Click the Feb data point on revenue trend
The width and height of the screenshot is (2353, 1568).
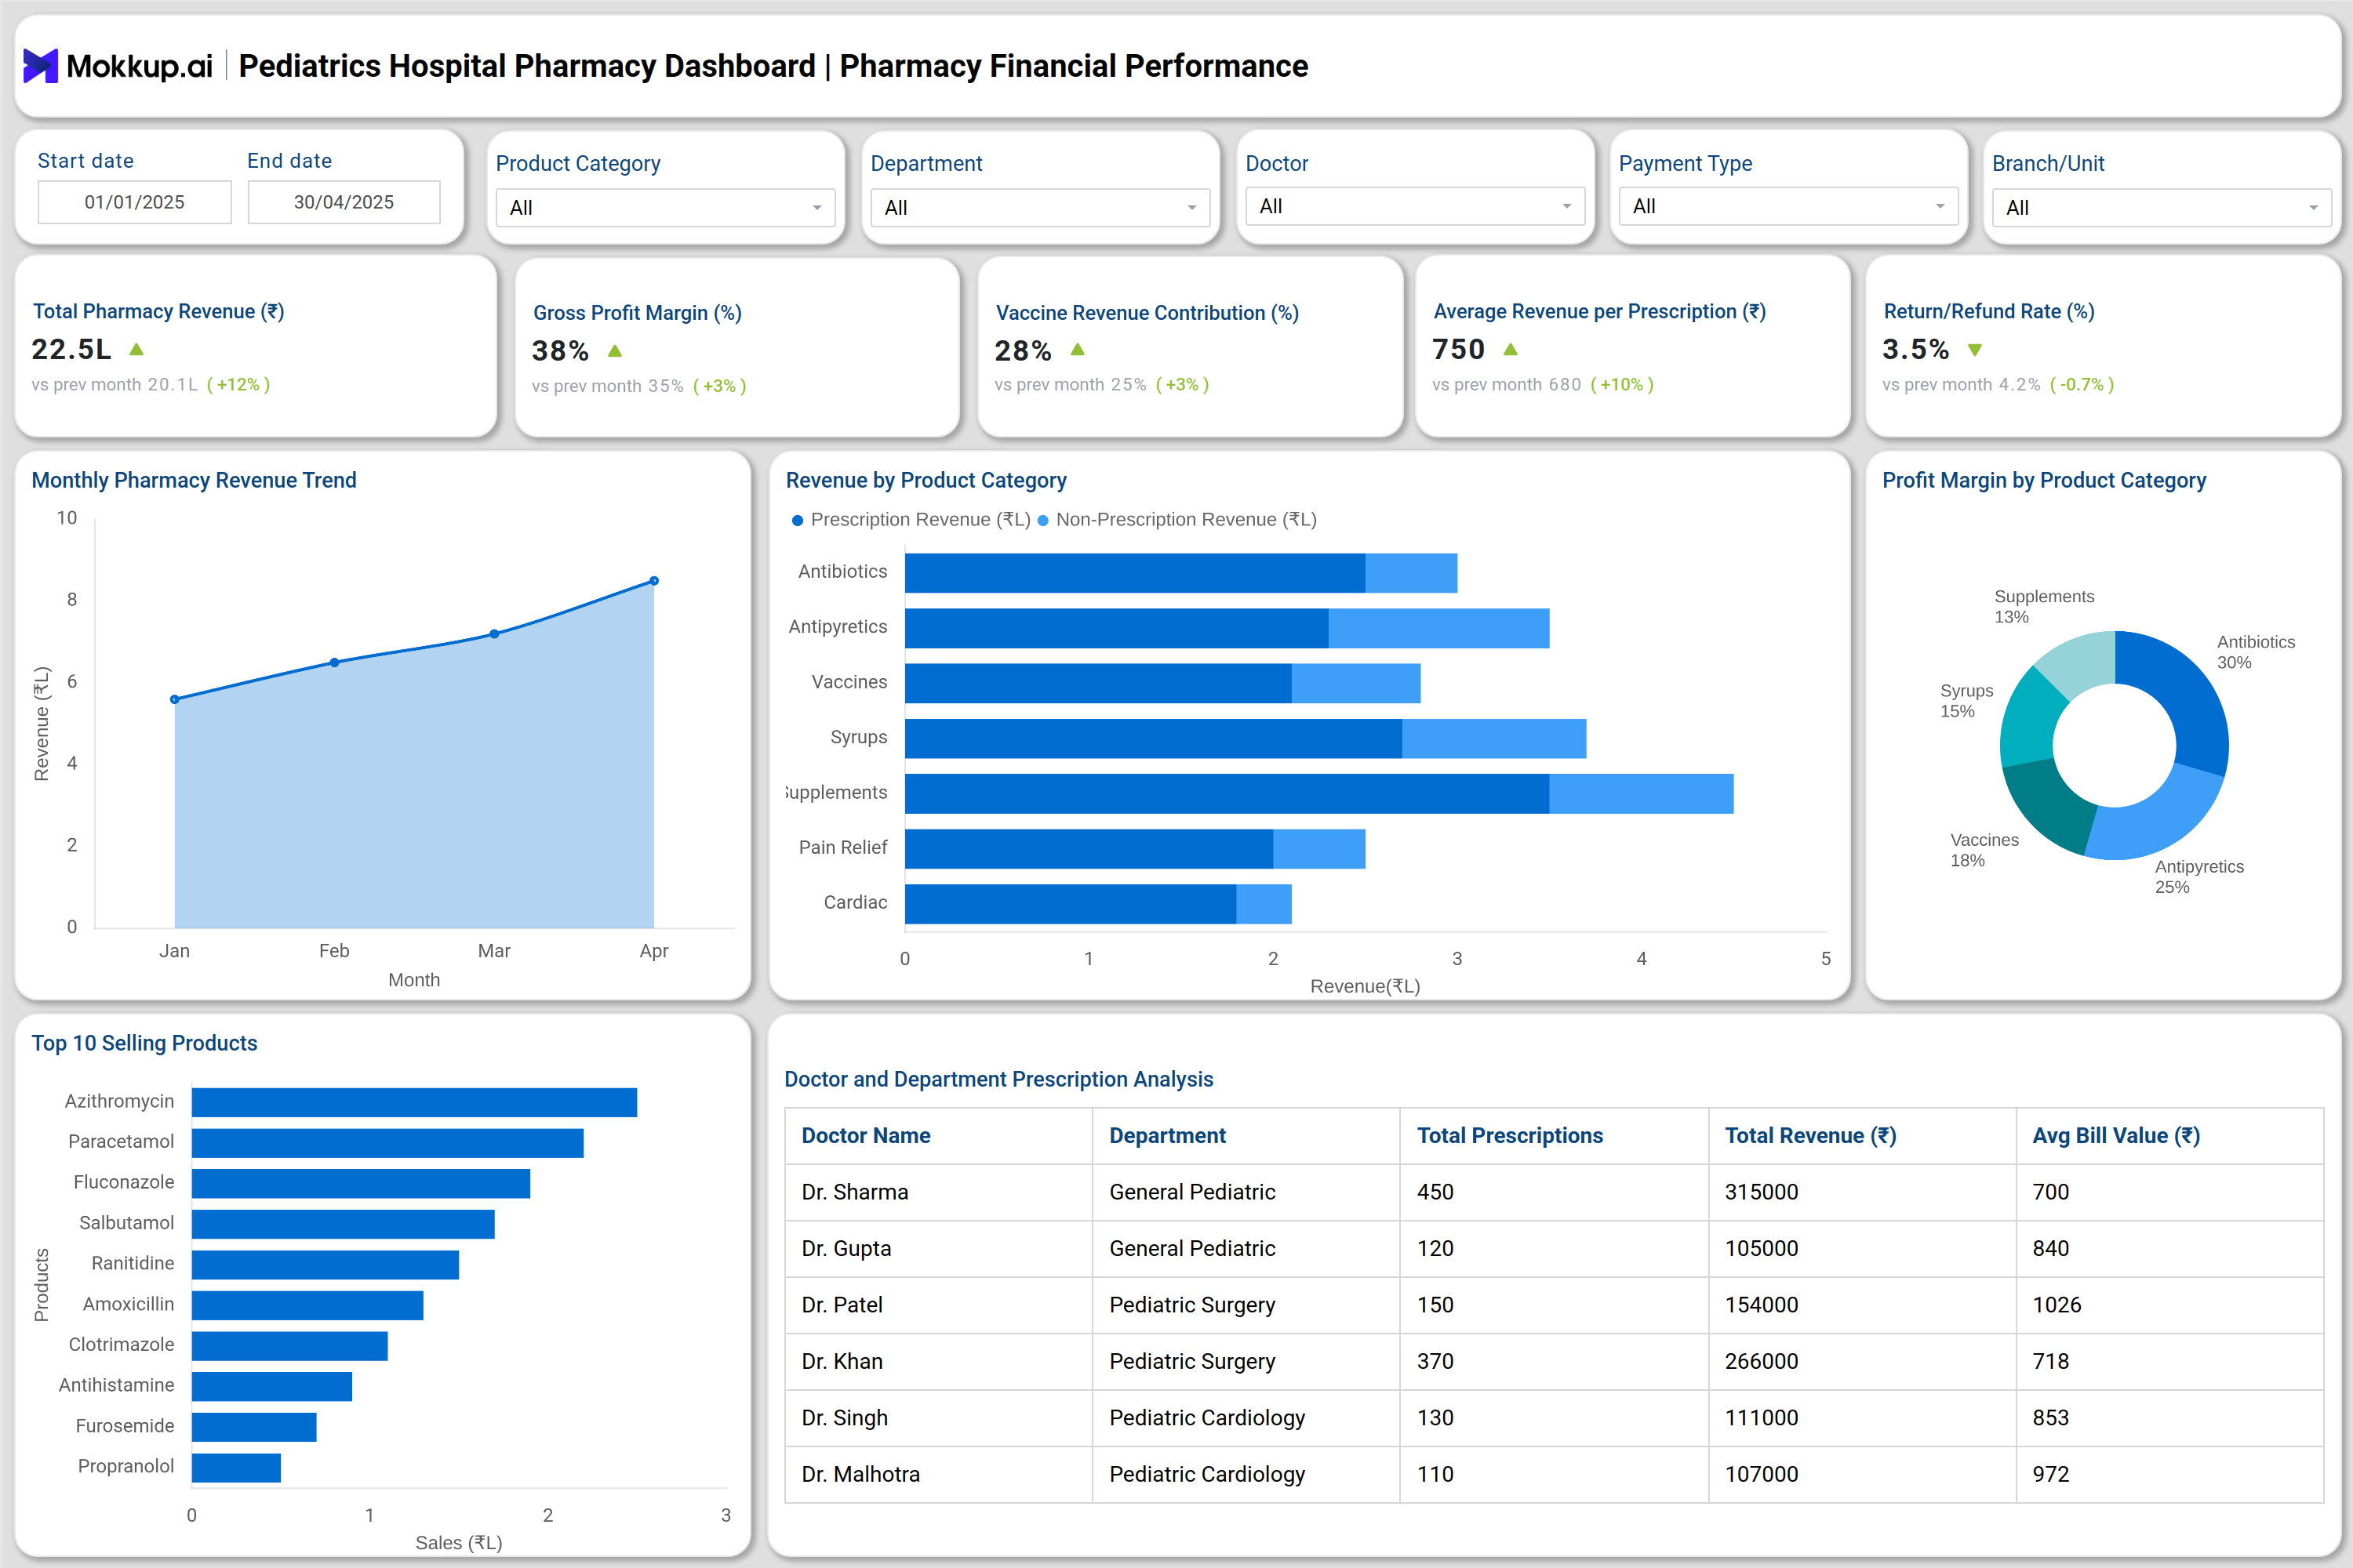pyautogui.click(x=334, y=662)
